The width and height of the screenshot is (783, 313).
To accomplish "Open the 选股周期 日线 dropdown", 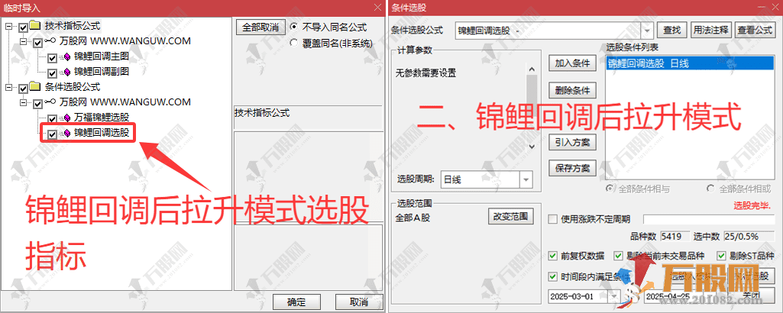I will 526,179.
